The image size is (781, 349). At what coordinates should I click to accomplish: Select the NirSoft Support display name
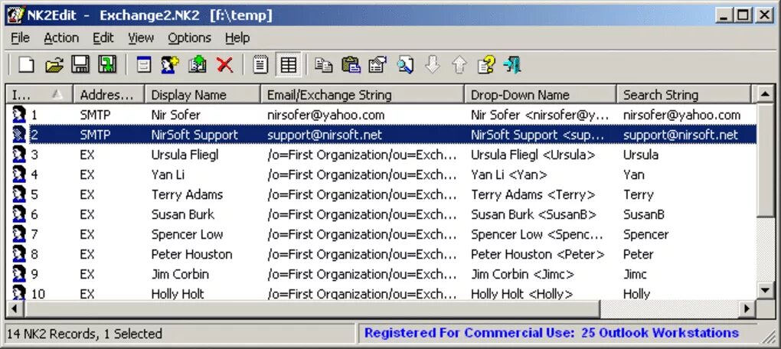point(194,135)
